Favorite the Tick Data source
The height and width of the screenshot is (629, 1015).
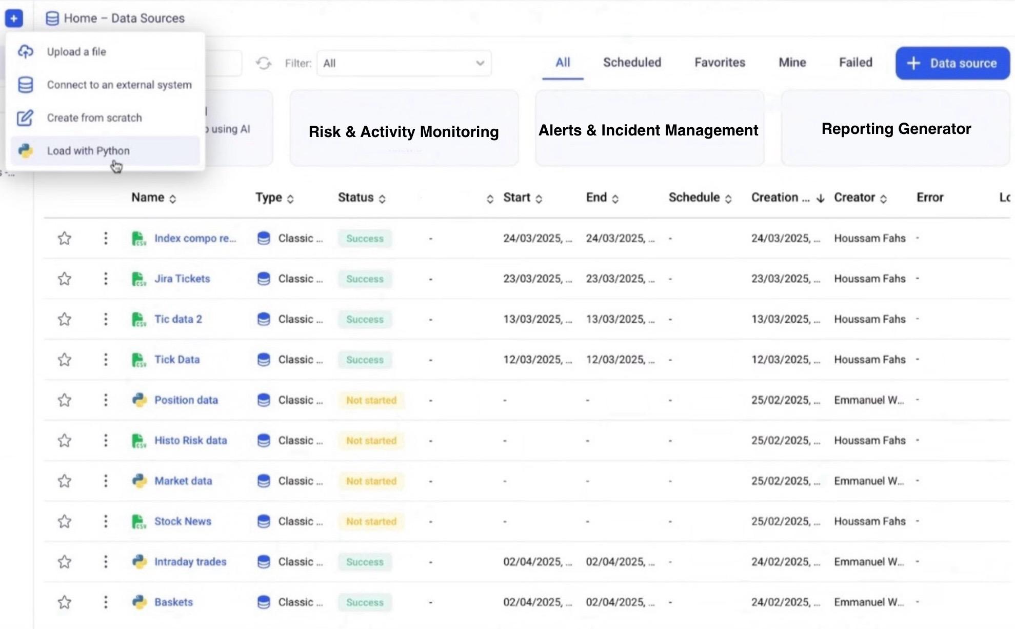point(64,360)
